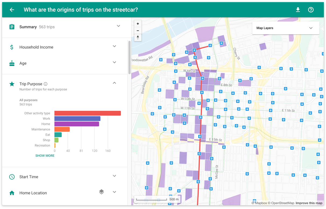The image size is (326, 209).
Task: Click the Summary clipboard icon
Action: pyautogui.click(x=12, y=27)
